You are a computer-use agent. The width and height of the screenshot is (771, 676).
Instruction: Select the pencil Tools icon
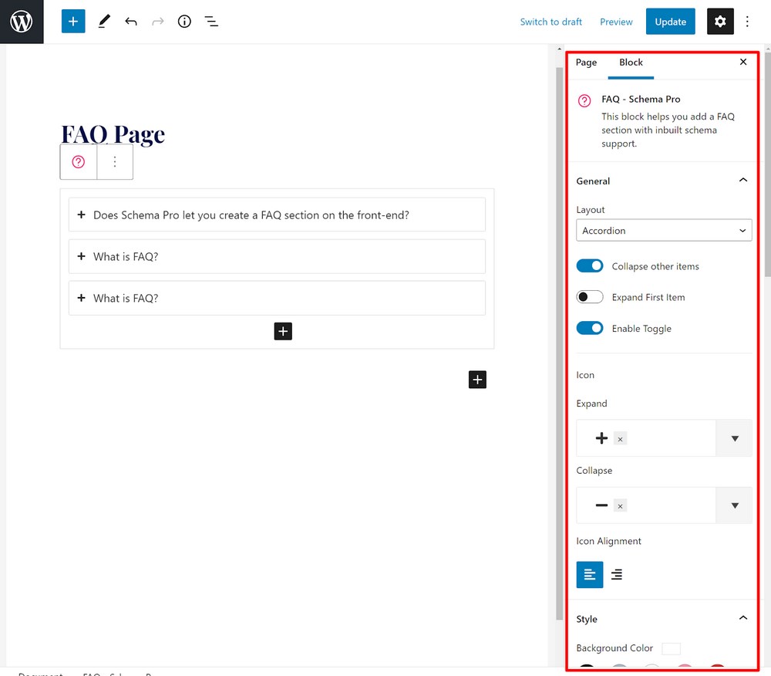104,22
